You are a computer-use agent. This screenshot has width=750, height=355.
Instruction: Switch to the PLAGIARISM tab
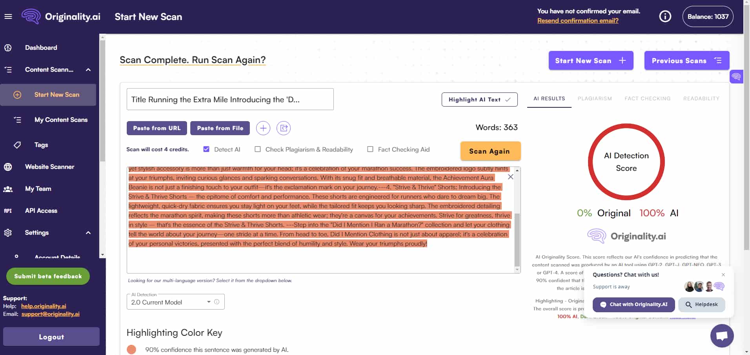(x=595, y=99)
